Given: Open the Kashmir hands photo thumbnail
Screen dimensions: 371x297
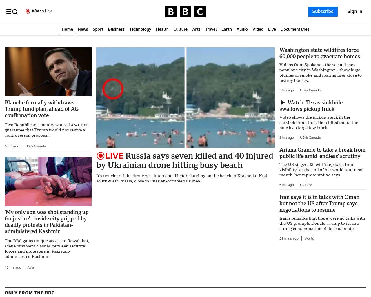Looking at the screenshot, I should pyautogui.click(x=48, y=181).
